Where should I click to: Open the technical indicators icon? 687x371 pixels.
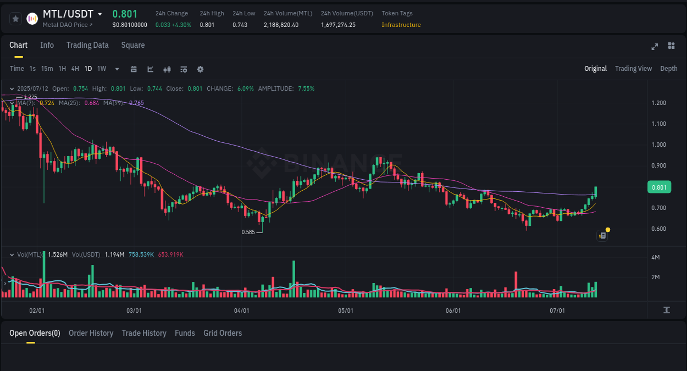(x=183, y=69)
